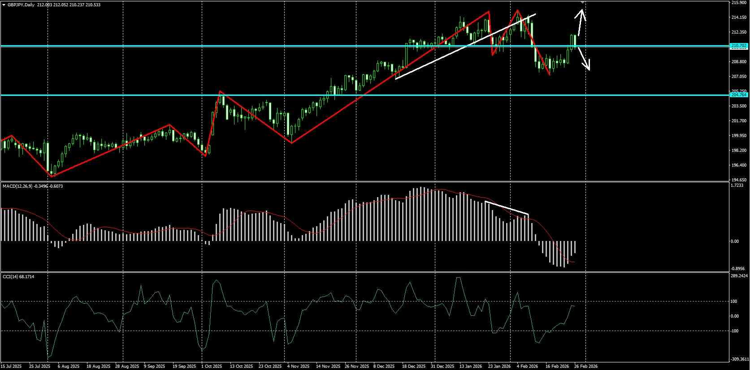The image size is (750, 370).
Task: Click the 207.050 price scale value
Action: (x=738, y=77)
